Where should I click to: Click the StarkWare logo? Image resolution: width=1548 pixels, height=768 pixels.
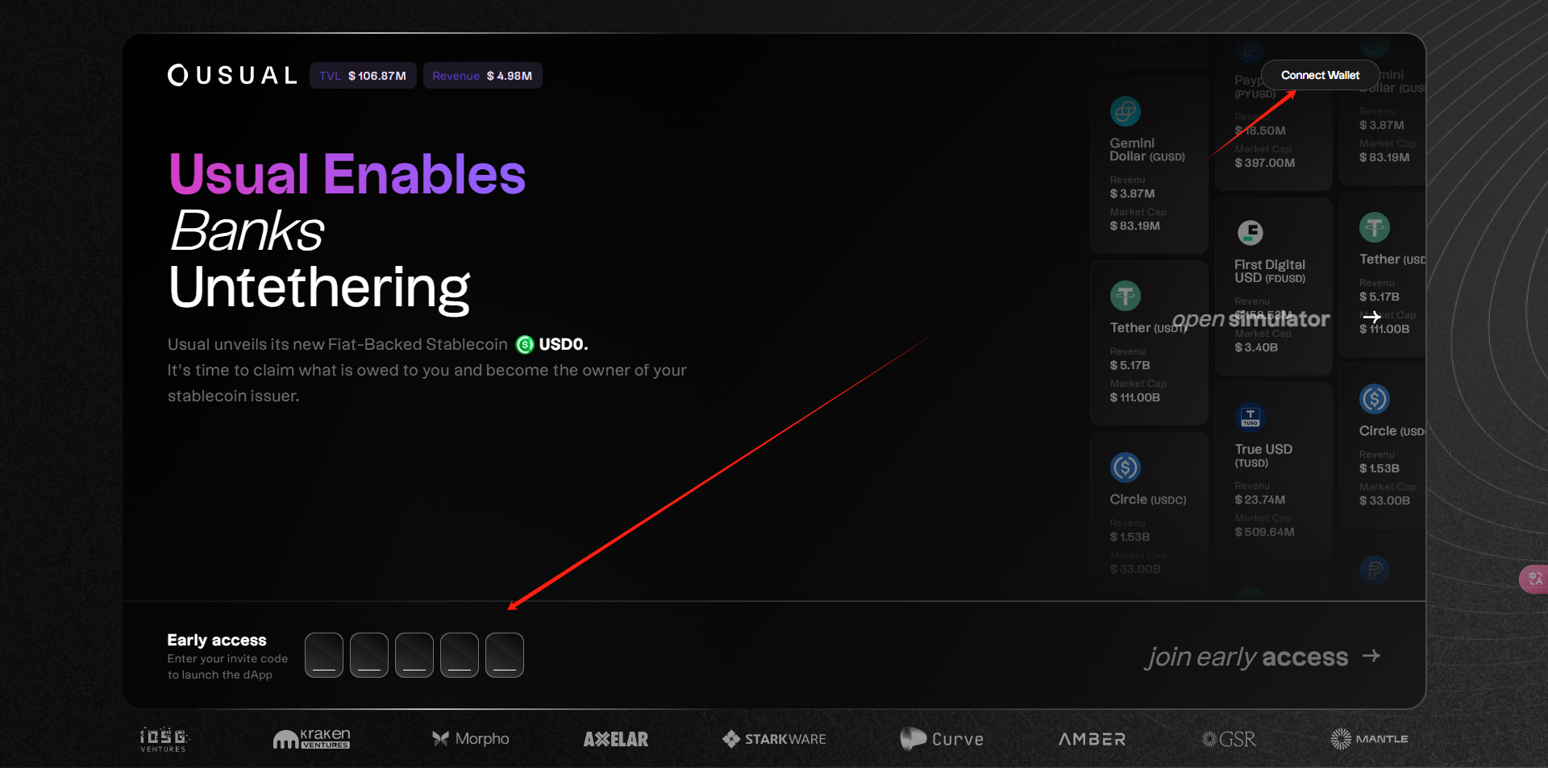click(x=774, y=739)
